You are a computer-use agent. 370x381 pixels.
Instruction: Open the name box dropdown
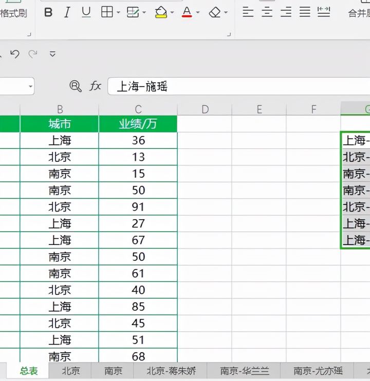tap(30, 86)
